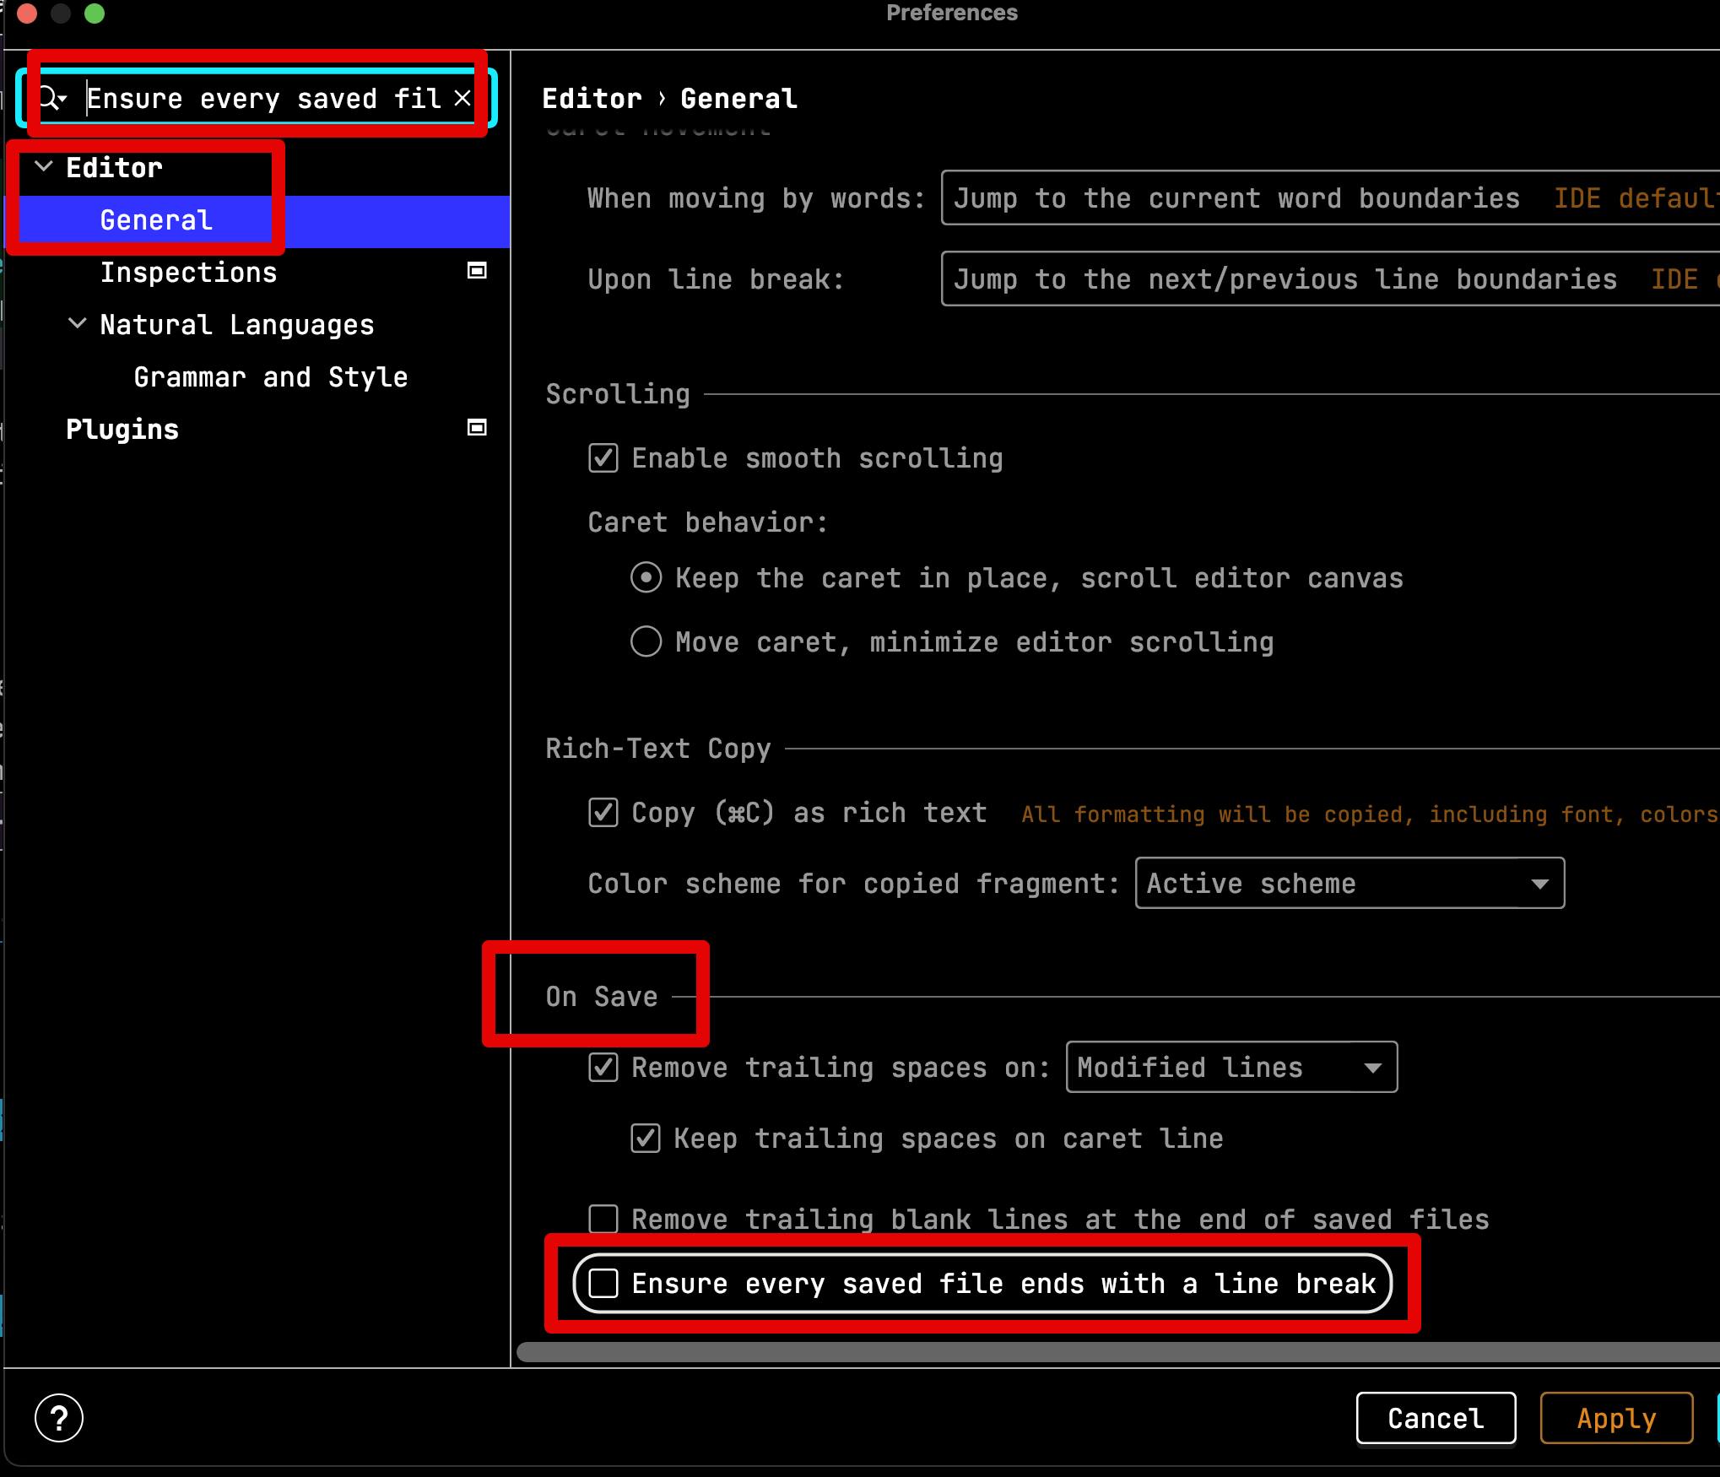
Task: Click the modified-settings icon beside Inspections
Action: [477, 271]
